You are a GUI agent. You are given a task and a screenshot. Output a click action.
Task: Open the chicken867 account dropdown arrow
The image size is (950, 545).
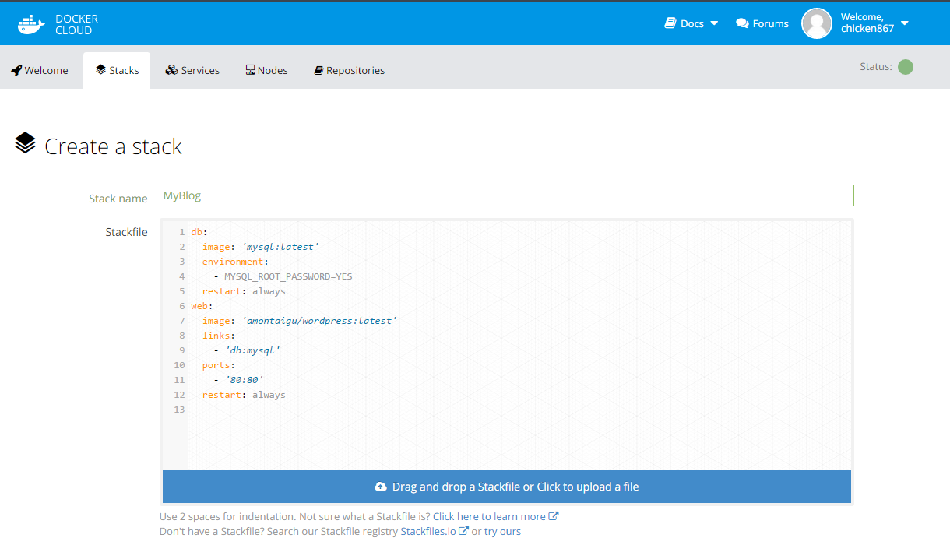905,23
